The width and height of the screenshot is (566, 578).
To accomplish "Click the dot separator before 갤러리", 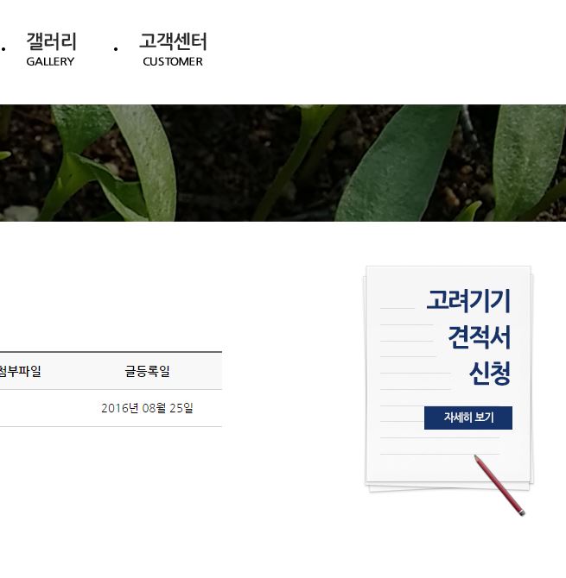I will pos(3,48).
